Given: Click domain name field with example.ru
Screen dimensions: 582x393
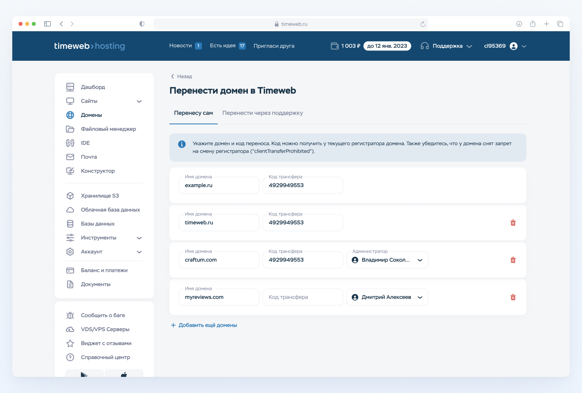Looking at the screenshot, I should tap(219, 185).
